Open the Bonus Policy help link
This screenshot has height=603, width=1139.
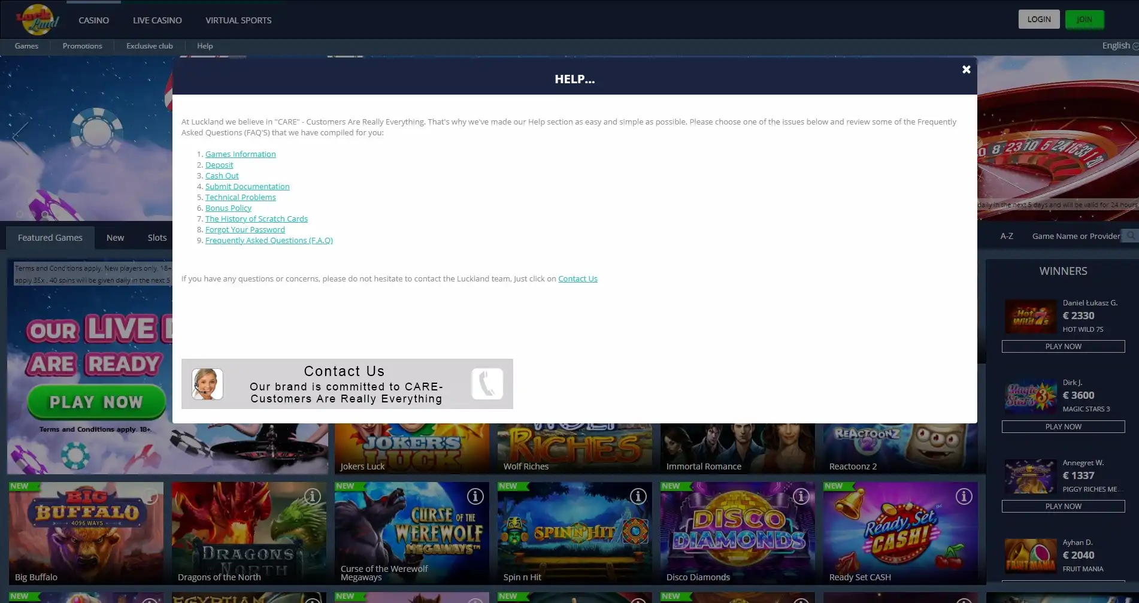(228, 208)
